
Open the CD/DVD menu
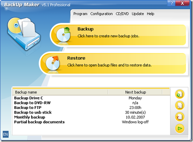point(122,14)
